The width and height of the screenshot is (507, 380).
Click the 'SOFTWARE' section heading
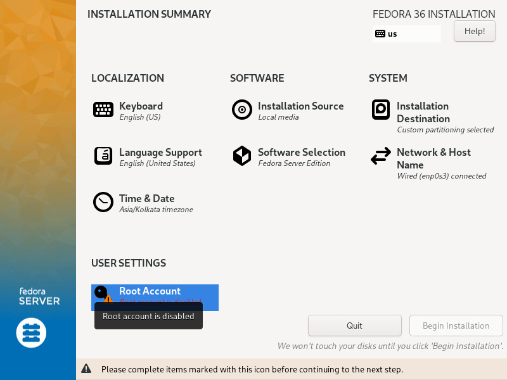257,78
